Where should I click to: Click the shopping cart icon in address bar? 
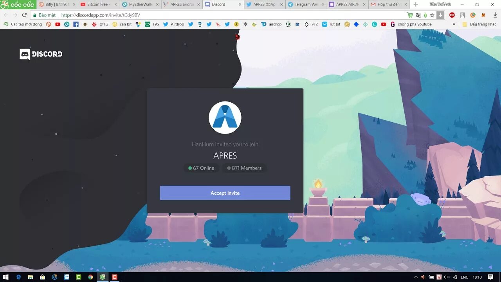[x=410, y=15]
